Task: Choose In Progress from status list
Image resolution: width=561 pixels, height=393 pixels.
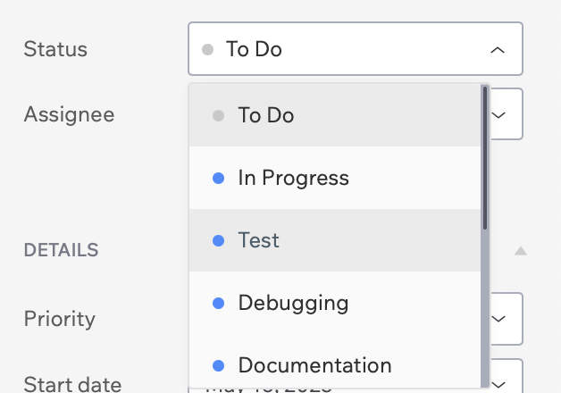Action: (x=334, y=178)
